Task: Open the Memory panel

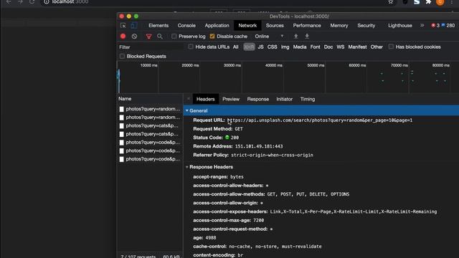Action: [x=339, y=26]
